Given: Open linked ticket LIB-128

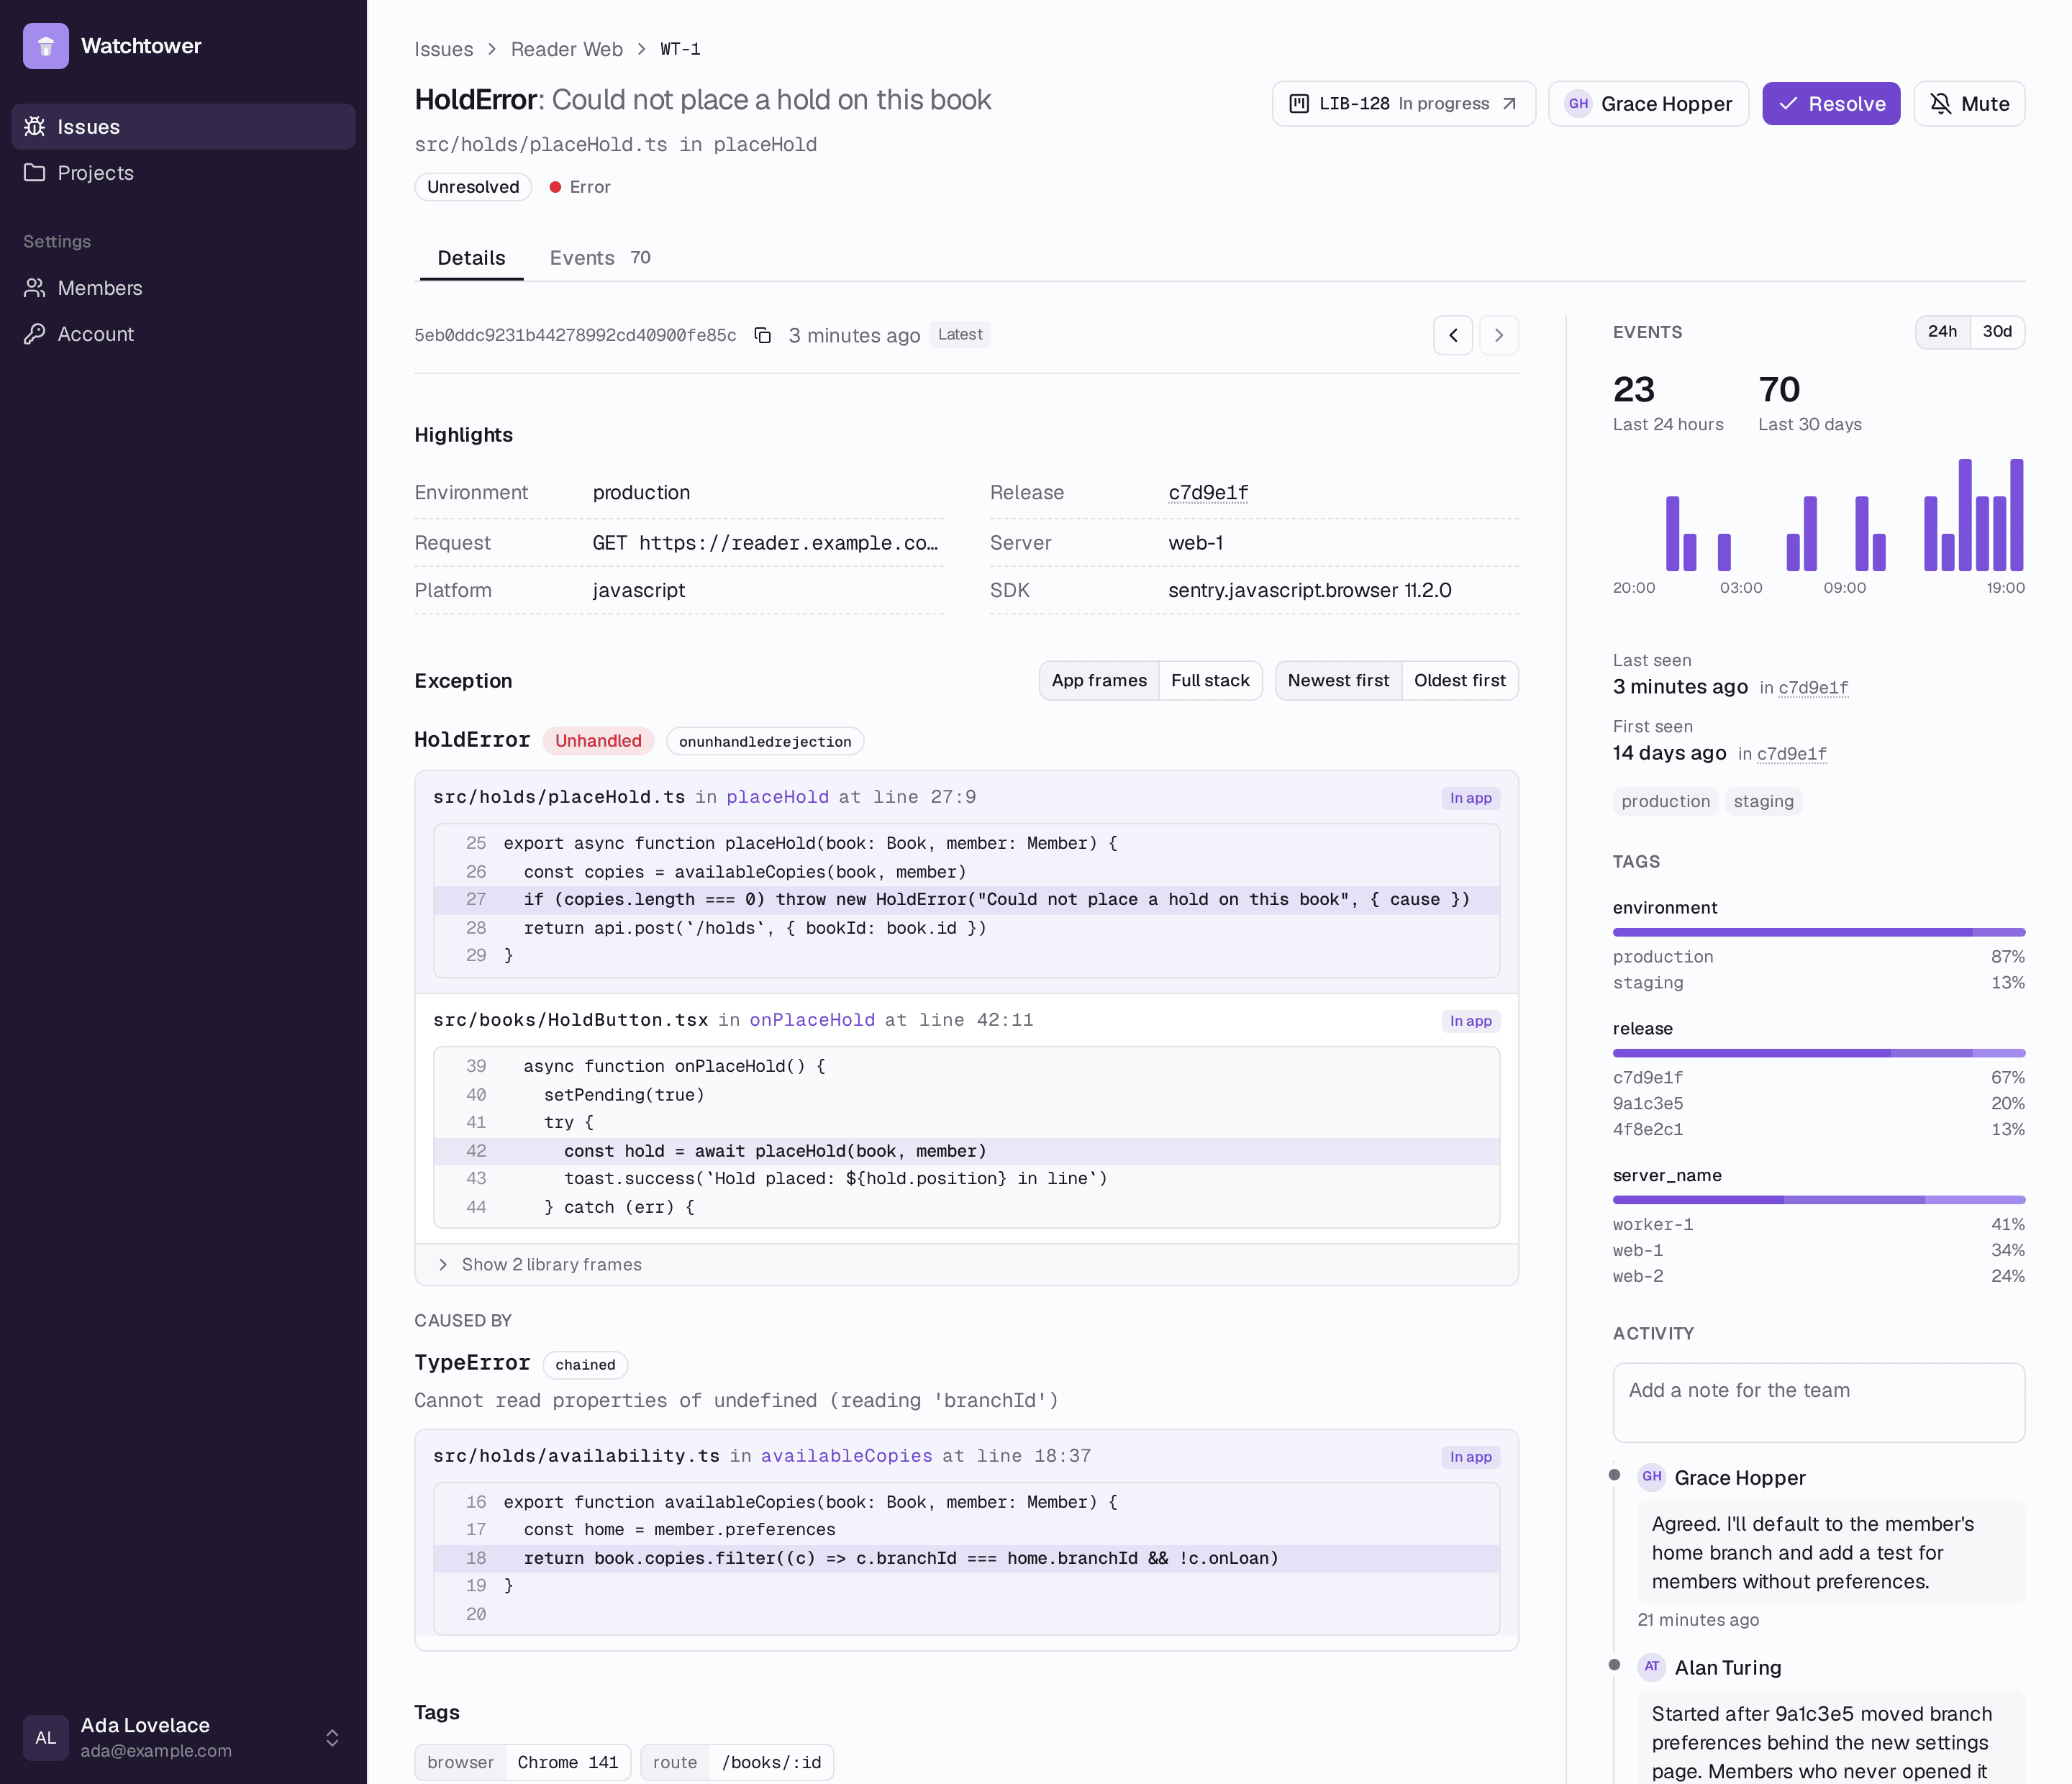Looking at the screenshot, I should tap(1403, 104).
